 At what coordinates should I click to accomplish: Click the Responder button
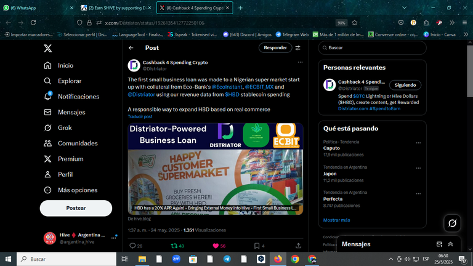(275, 47)
